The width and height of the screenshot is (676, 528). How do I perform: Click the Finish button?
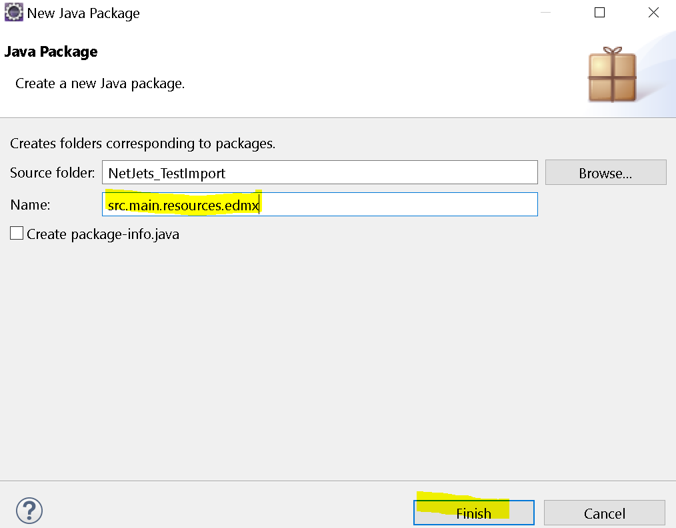[474, 513]
